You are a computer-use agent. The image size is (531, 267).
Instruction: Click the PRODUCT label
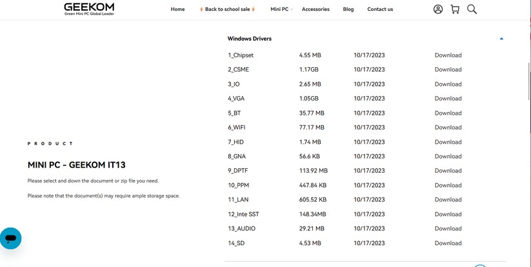[x=50, y=143]
